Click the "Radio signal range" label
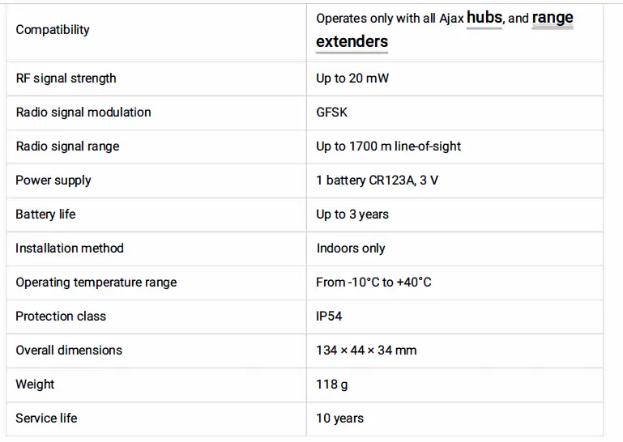Screen dimensions: 623x442 pyautogui.click(x=67, y=147)
